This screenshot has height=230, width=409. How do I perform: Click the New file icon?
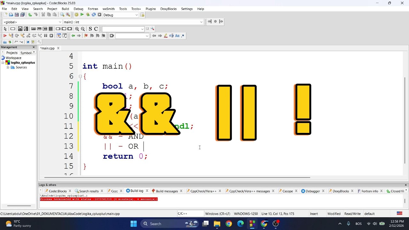[5, 15]
